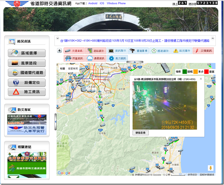Click the orange 車多 legend swatch

tap(196, 72)
